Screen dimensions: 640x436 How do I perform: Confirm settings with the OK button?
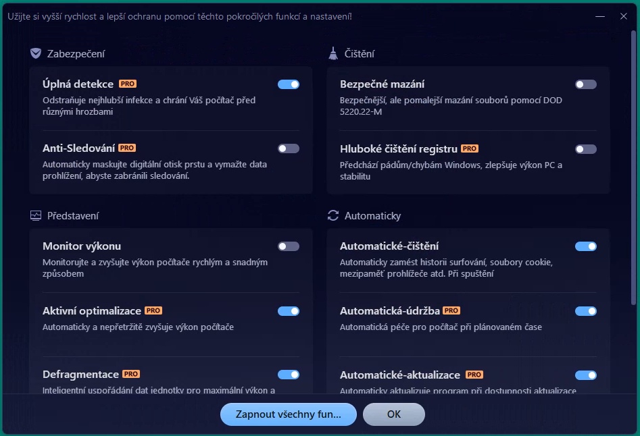pos(394,414)
